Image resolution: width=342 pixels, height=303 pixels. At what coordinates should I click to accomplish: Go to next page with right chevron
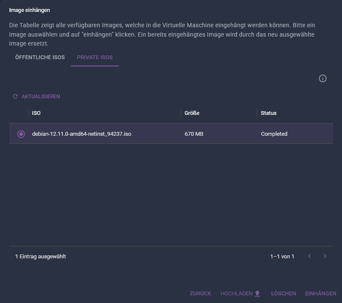[x=325, y=256]
